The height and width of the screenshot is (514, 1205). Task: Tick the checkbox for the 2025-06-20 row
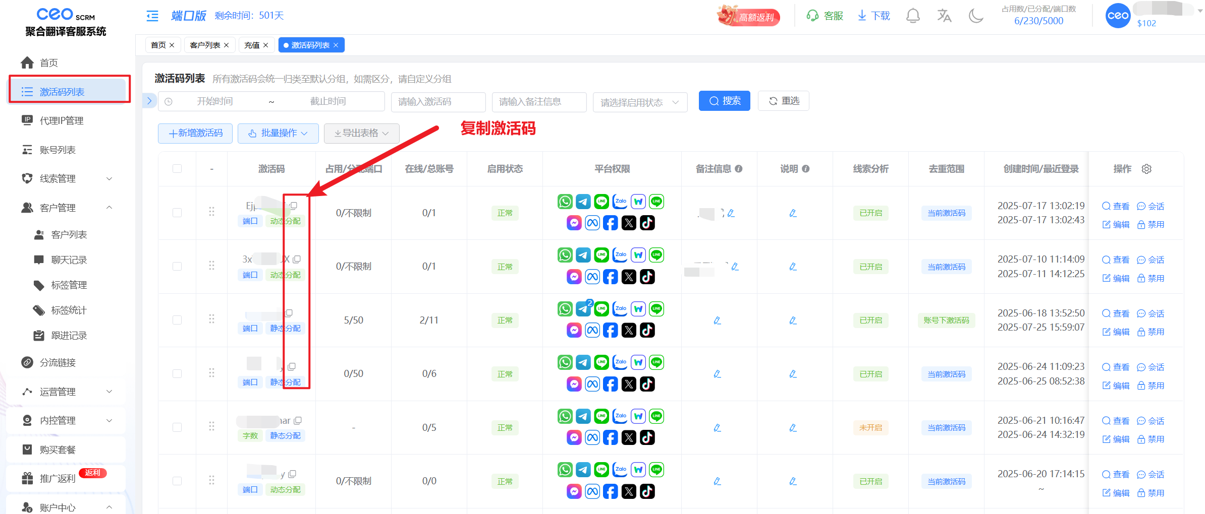(x=177, y=481)
